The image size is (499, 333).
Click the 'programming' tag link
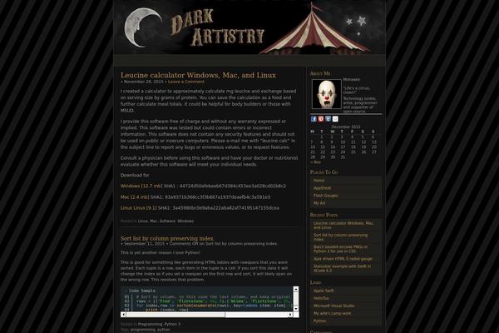pos(142,330)
